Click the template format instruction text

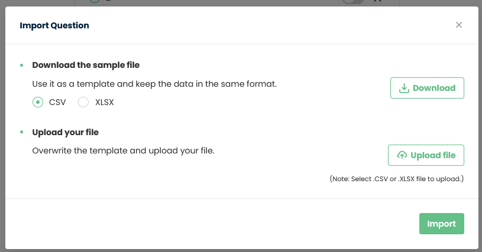[x=154, y=84]
